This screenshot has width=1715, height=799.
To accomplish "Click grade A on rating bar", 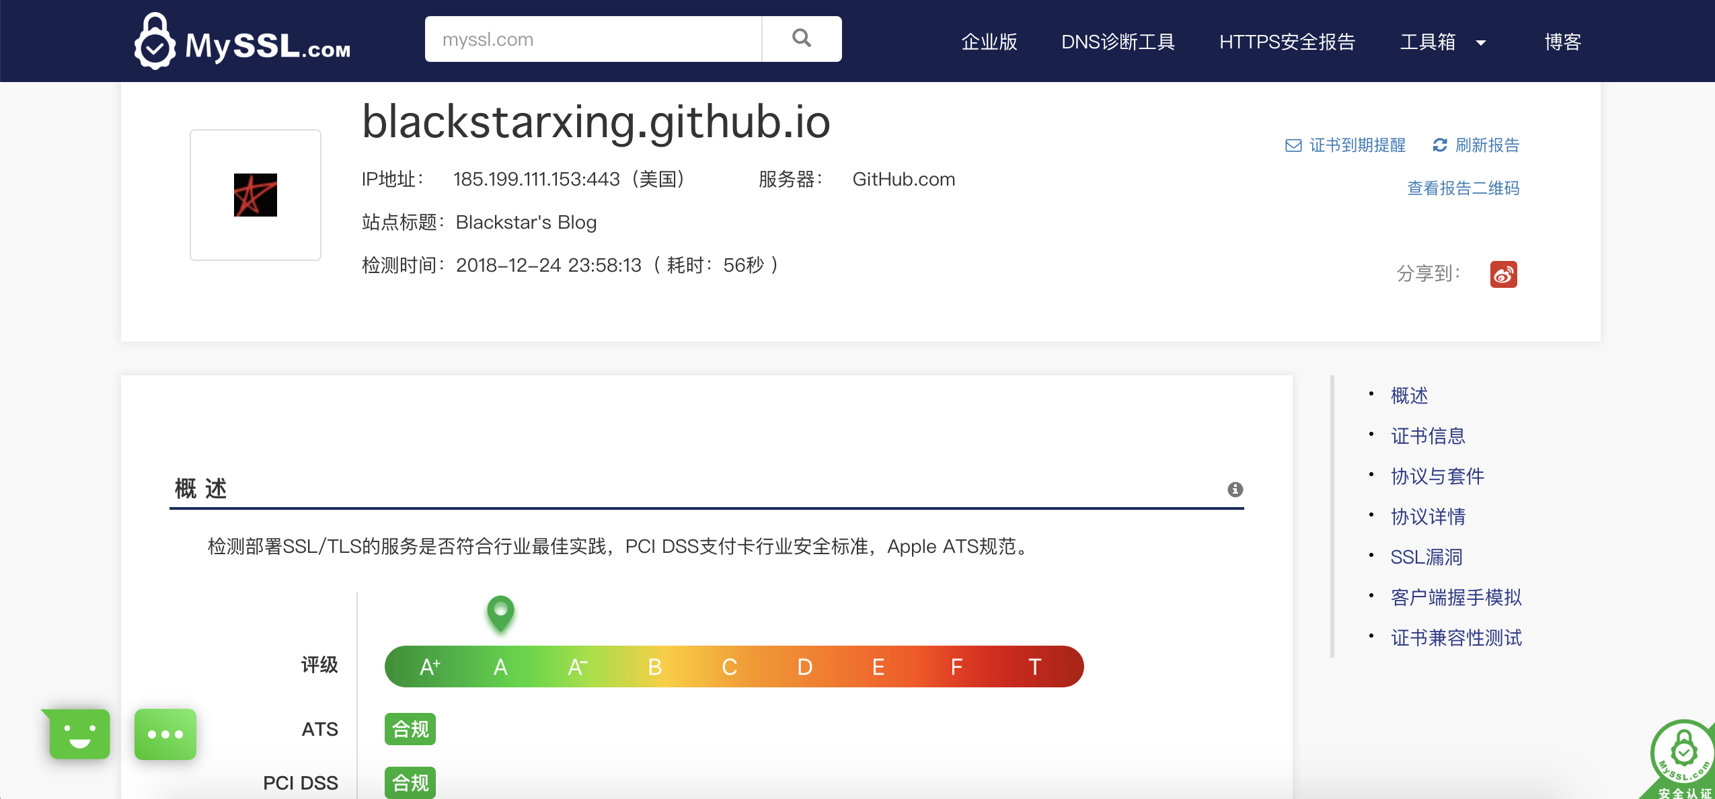I will point(500,667).
